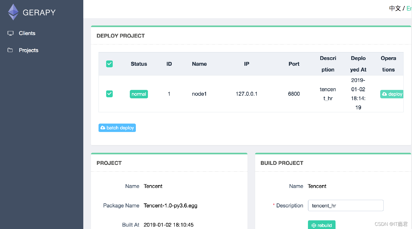Click the cloud icon in batch deploy
The image size is (412, 229).
point(103,128)
